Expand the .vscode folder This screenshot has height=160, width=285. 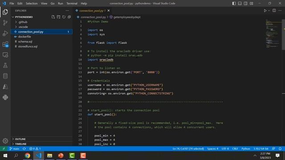23,27
